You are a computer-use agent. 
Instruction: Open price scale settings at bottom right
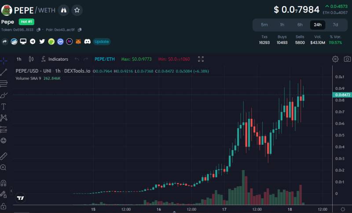coord(343,209)
